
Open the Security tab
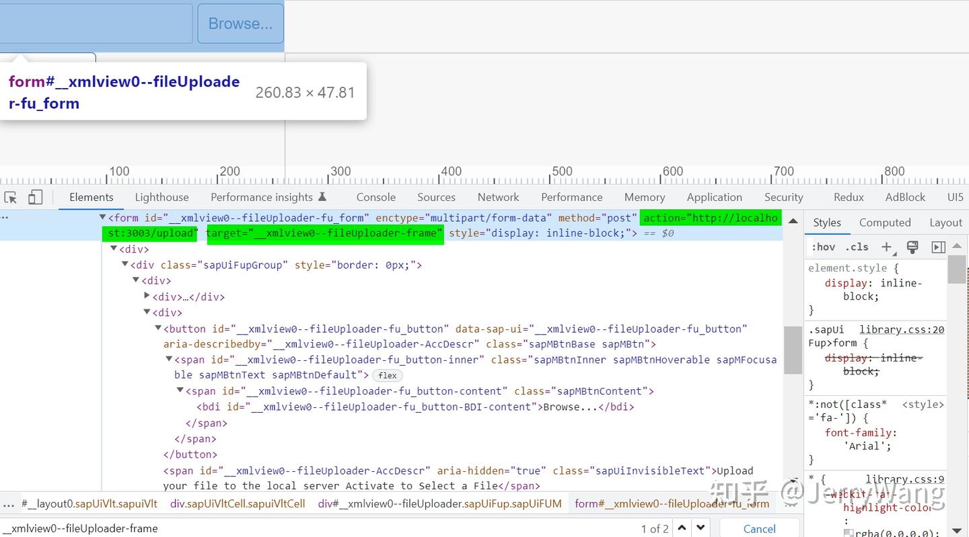point(783,198)
